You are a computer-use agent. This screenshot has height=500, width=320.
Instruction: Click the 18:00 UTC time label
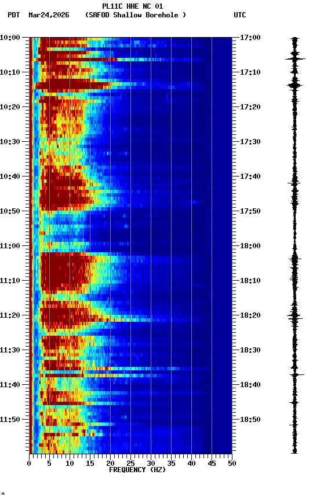tap(250, 246)
